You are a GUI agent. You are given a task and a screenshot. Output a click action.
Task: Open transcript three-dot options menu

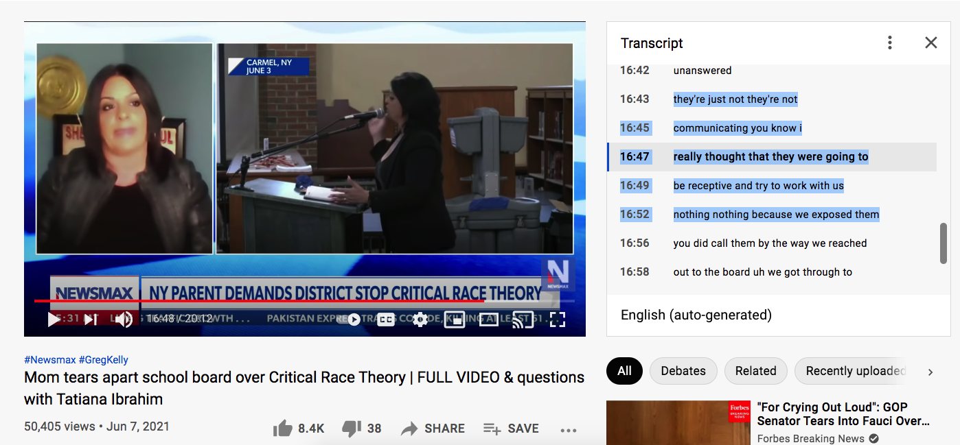tap(890, 43)
